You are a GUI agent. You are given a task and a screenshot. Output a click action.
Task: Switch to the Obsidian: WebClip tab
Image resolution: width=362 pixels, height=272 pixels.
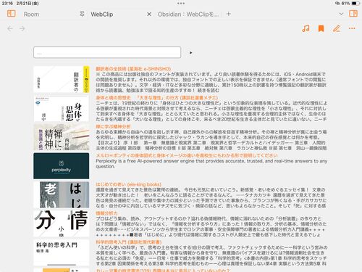(x=188, y=15)
